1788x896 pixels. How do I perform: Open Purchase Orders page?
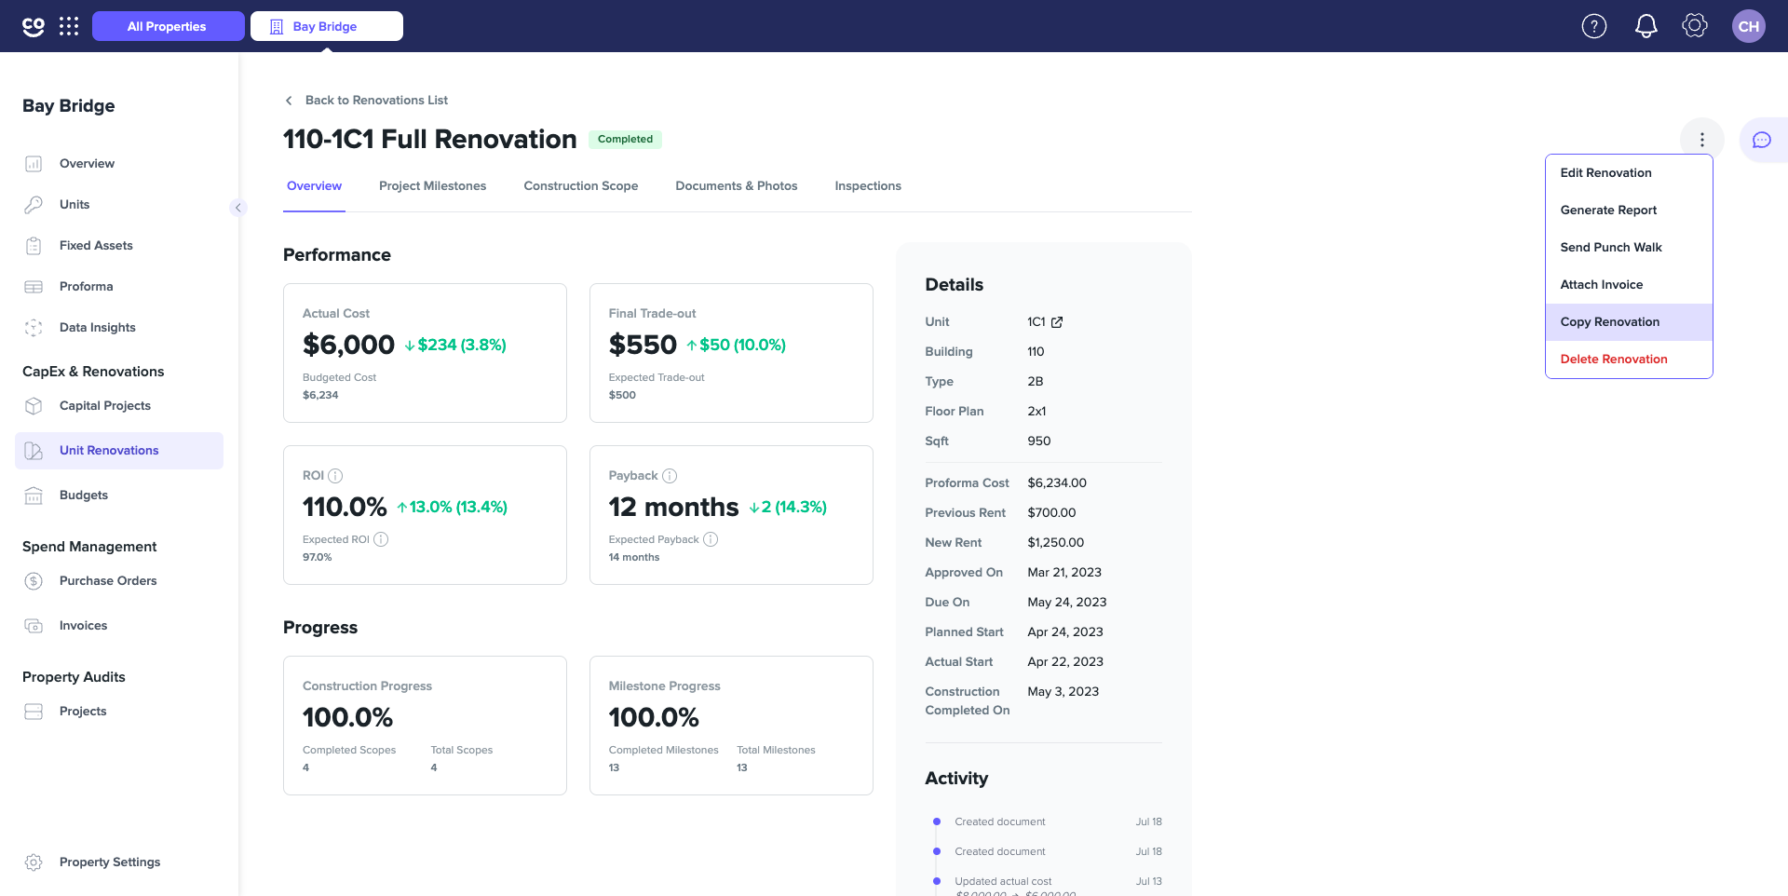click(119, 581)
